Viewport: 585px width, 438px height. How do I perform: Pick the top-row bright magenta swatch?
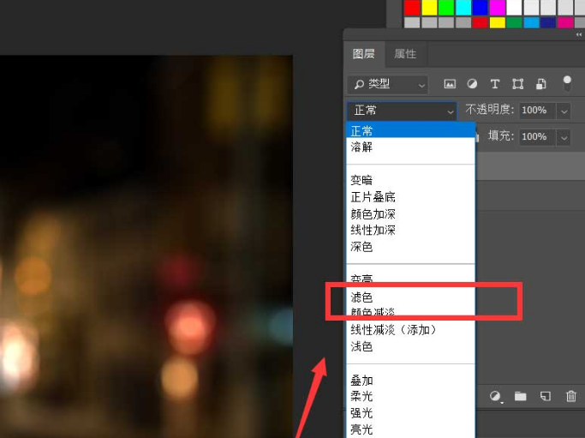pos(498,8)
